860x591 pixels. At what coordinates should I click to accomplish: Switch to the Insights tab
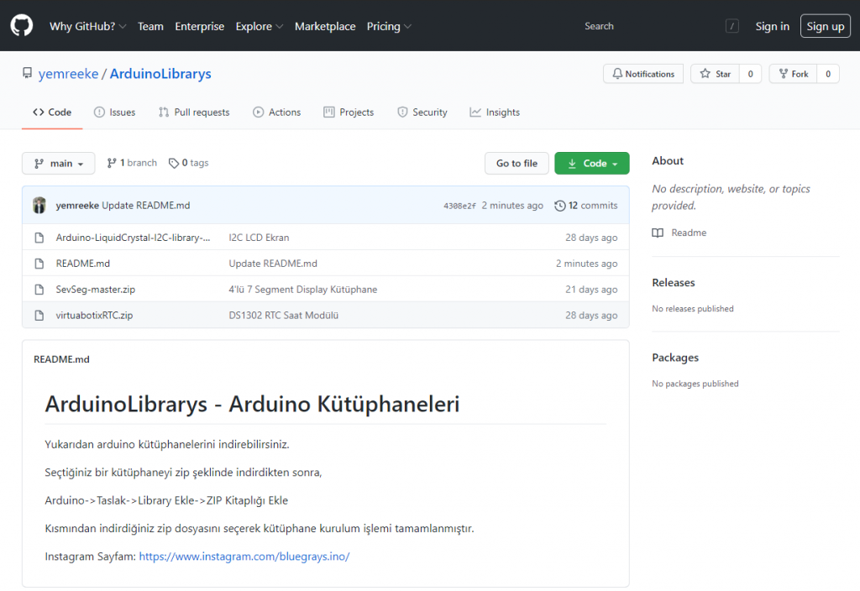(495, 112)
